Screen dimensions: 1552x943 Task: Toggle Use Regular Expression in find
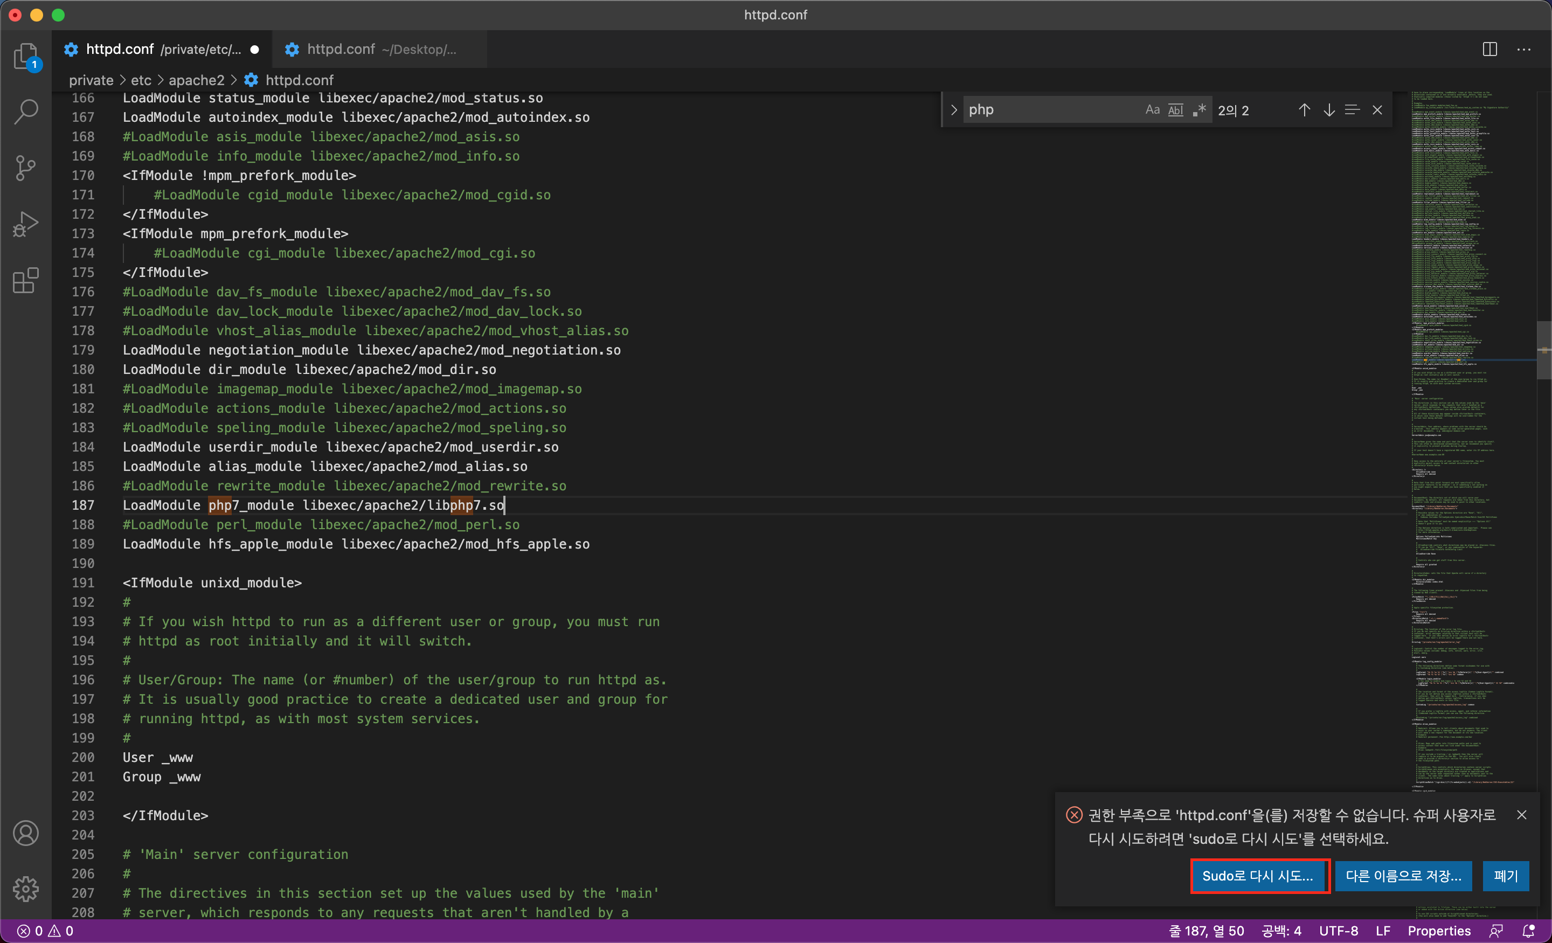click(x=1199, y=109)
